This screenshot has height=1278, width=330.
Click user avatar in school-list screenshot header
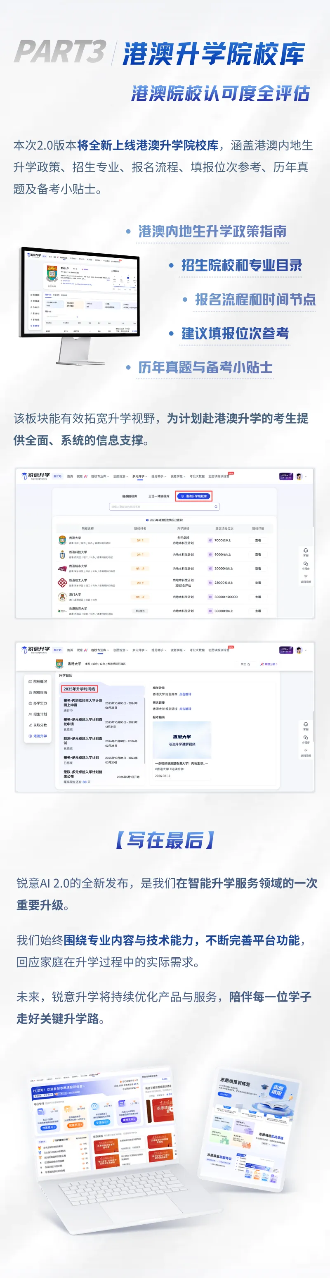coord(299,476)
